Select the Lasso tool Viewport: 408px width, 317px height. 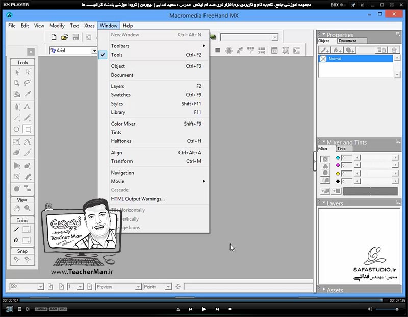point(28,83)
